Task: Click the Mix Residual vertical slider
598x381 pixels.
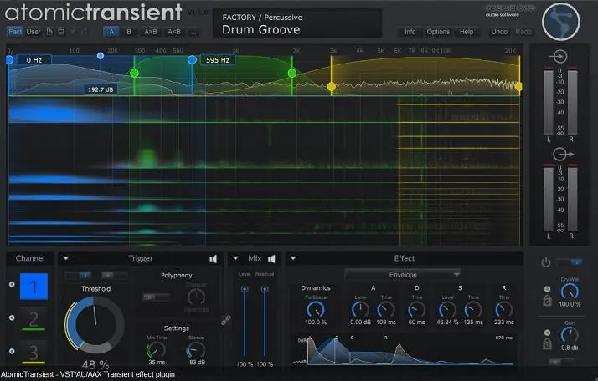Action: 265,321
